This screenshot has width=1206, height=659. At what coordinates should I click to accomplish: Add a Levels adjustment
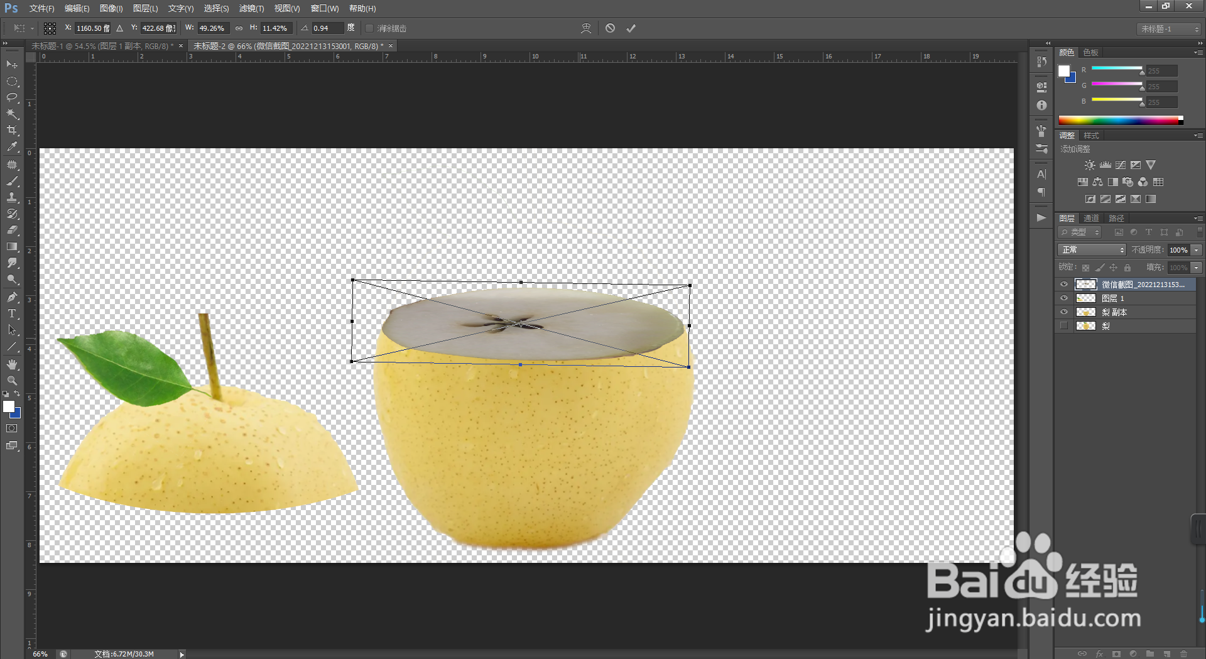click(x=1105, y=165)
